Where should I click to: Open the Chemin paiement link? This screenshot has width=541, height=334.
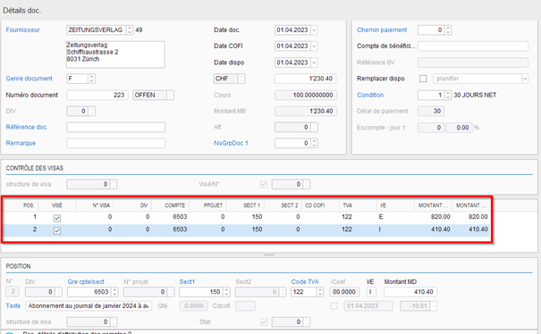(x=382, y=30)
